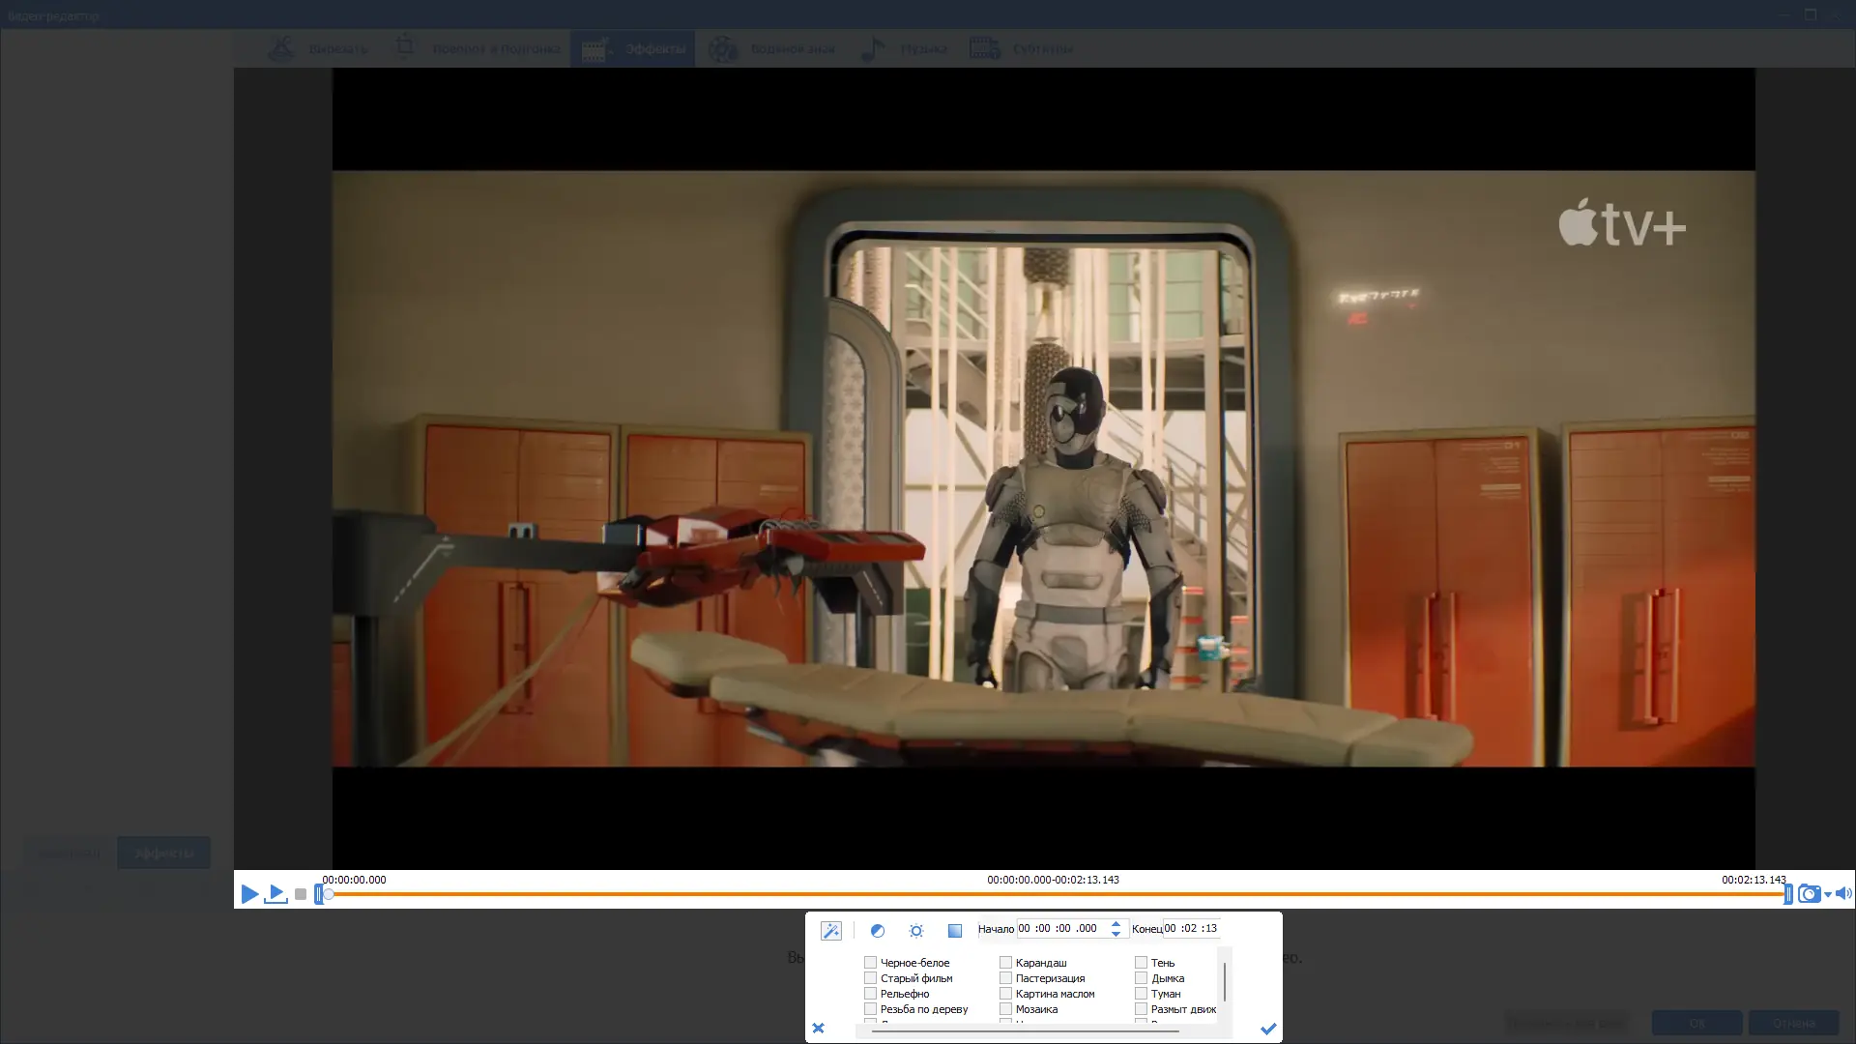This screenshot has height=1044, width=1856.
Task: Toggle the Туман effect checkbox
Action: point(1141,994)
